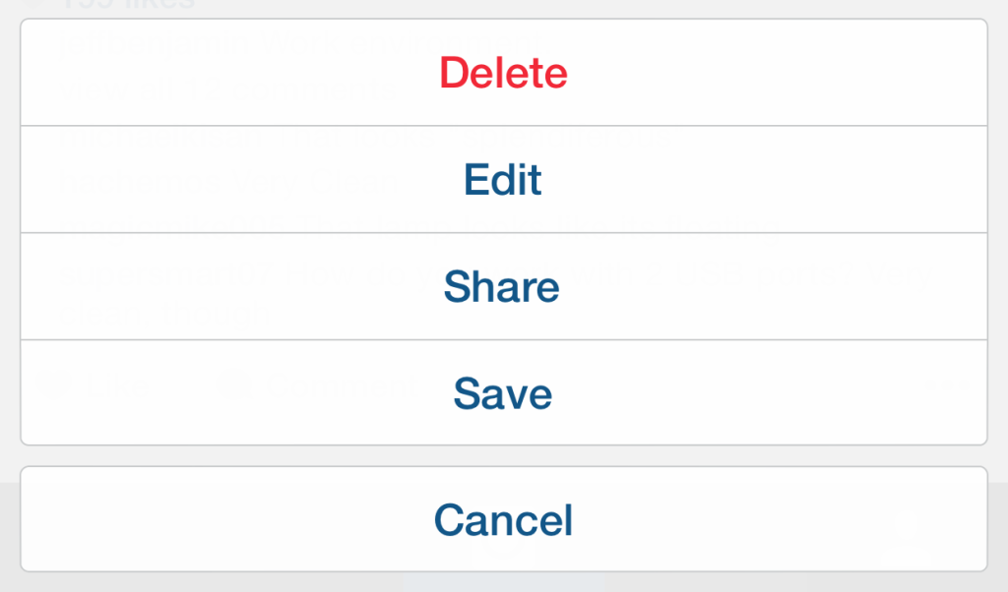Viewport: 1008px width, 592px height.
Task: Tap the Comment icon in the dimmed background
Action: tap(236, 385)
